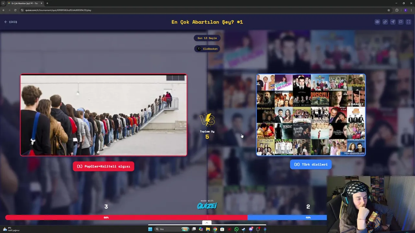This screenshot has width=415, height=233.
Task: Click the blue 40% vote bar
Action: coord(287,217)
